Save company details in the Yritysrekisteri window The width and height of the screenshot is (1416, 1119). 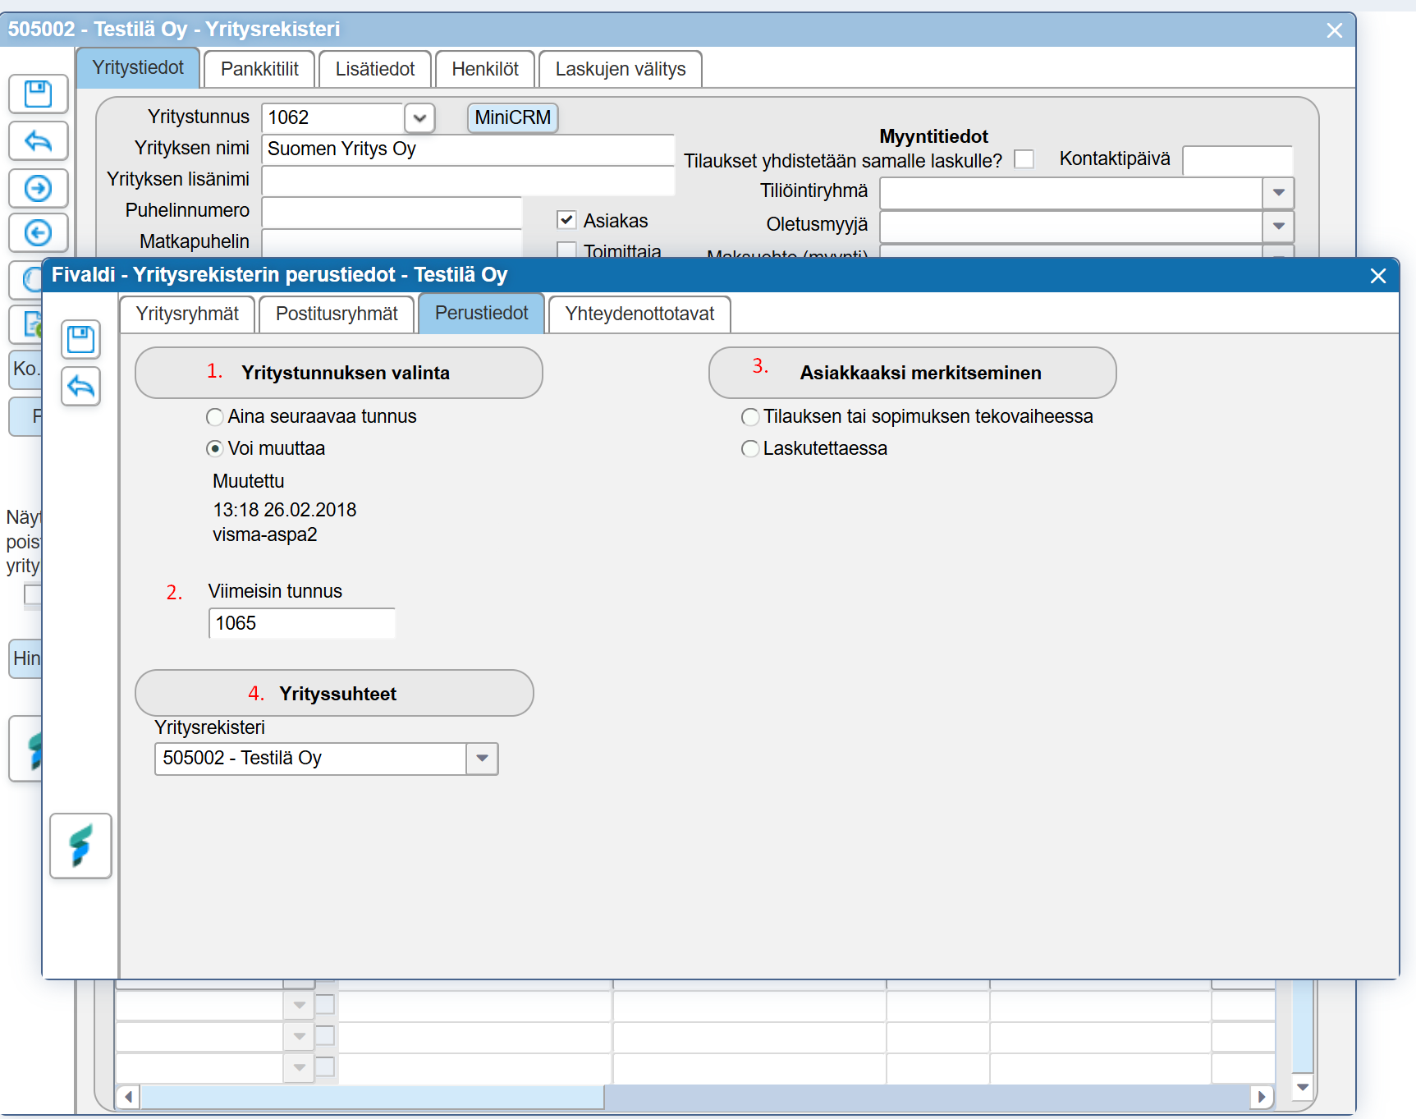(38, 94)
